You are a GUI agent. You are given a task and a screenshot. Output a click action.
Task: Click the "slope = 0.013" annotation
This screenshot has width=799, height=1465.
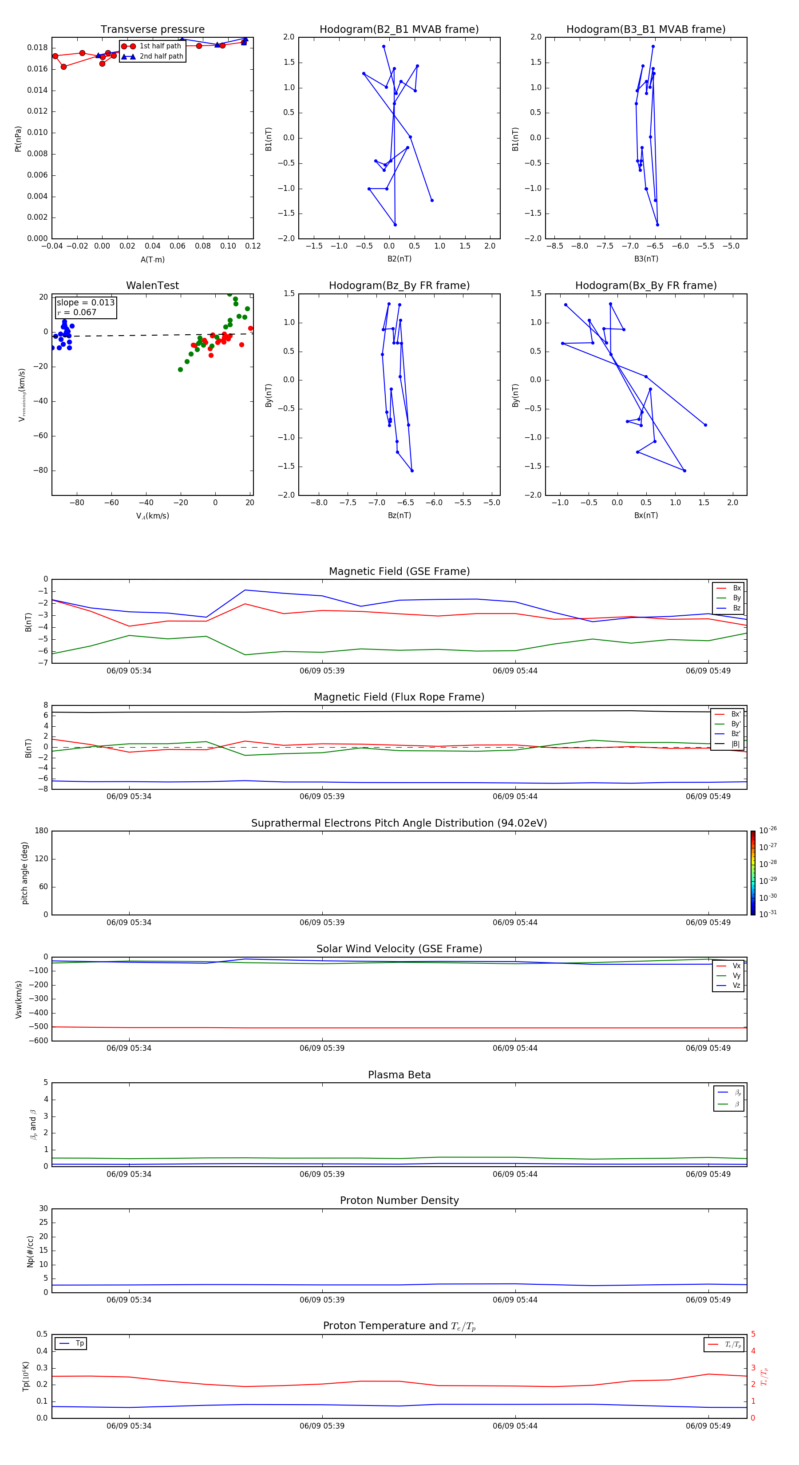[x=85, y=303]
